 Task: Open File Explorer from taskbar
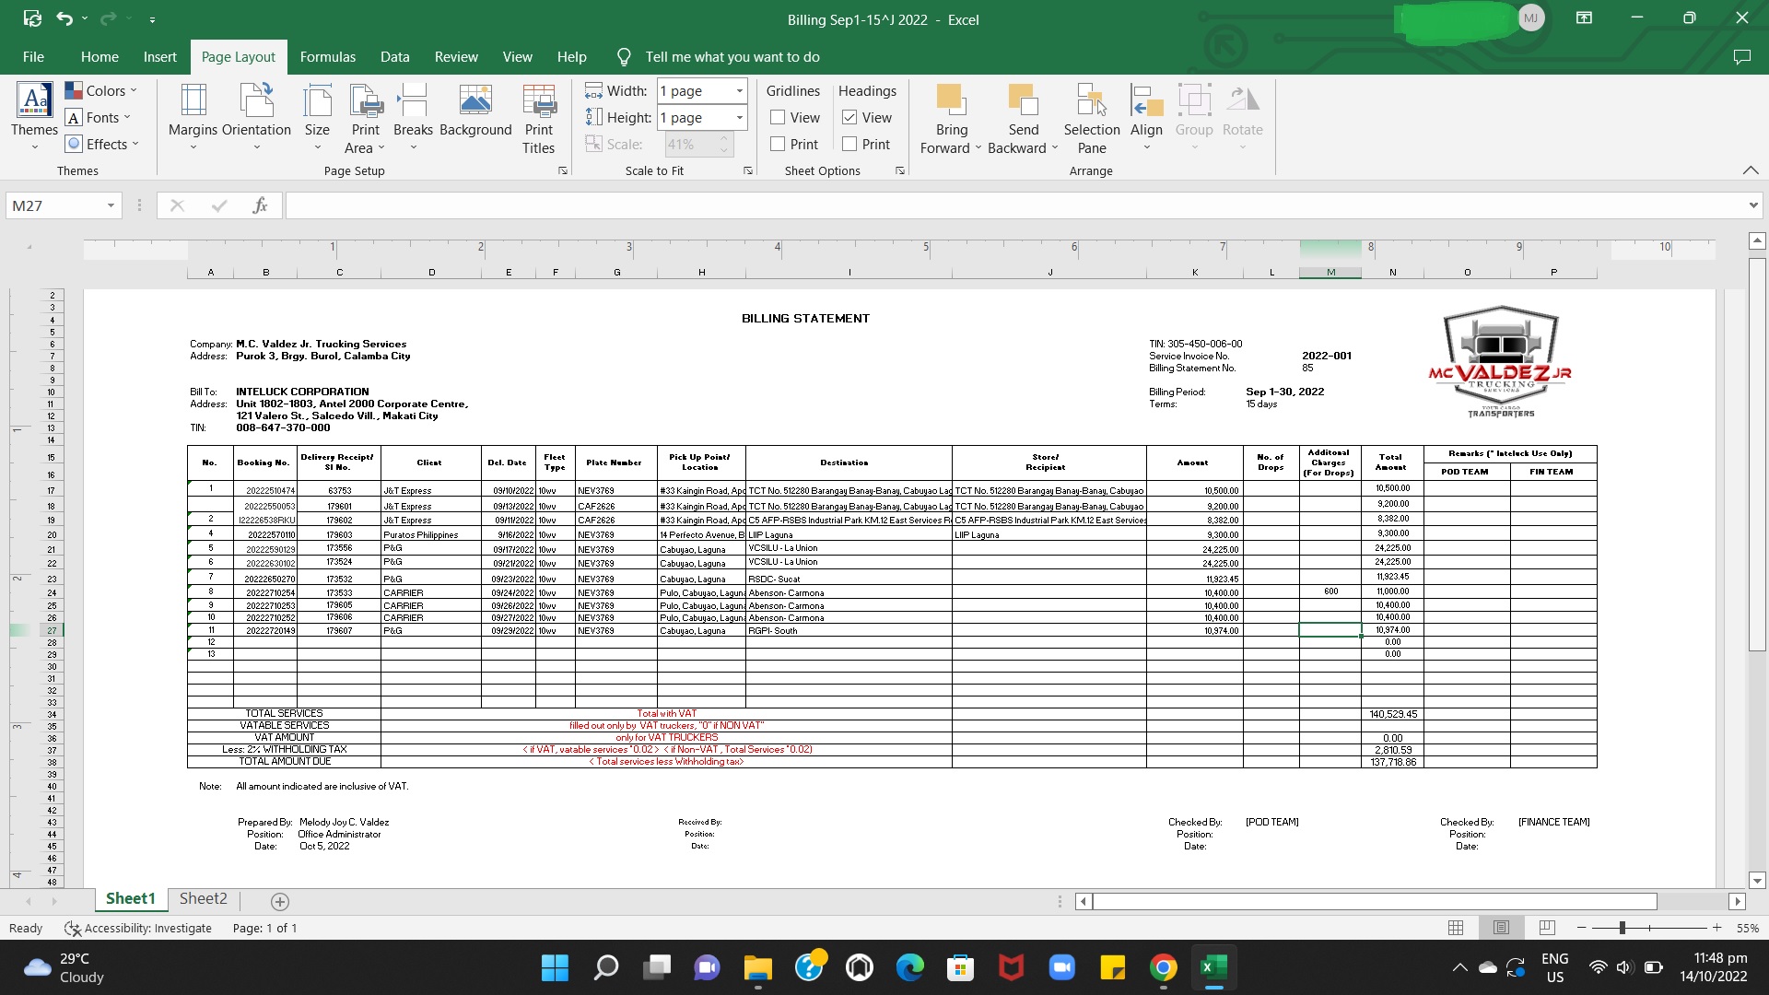tap(757, 967)
